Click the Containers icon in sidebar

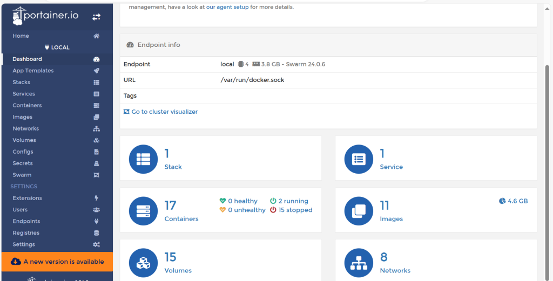96,106
